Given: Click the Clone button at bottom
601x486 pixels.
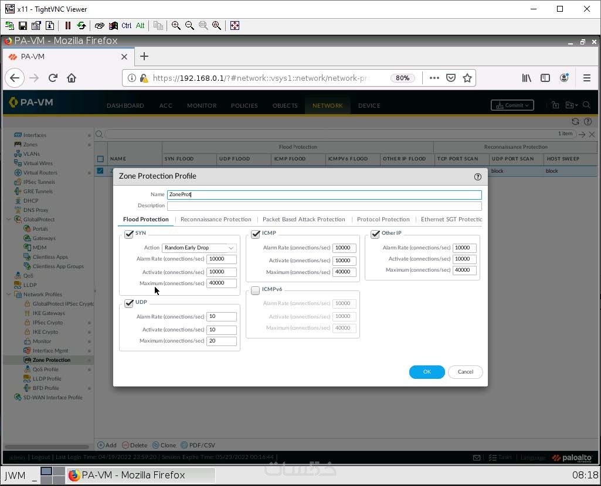Looking at the screenshot, I should tap(164, 446).
